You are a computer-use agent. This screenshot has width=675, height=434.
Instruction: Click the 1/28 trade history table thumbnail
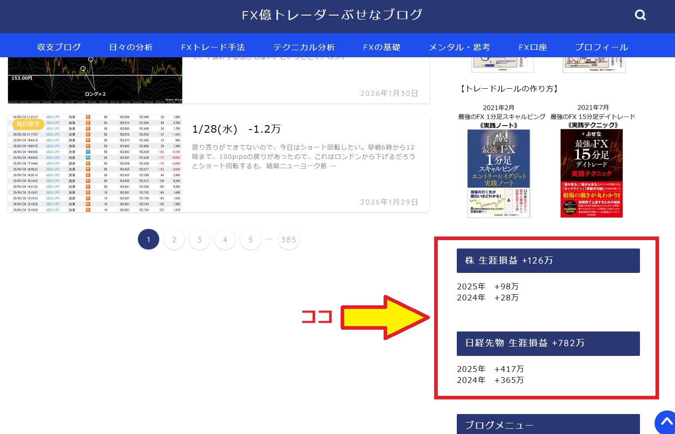click(x=95, y=163)
